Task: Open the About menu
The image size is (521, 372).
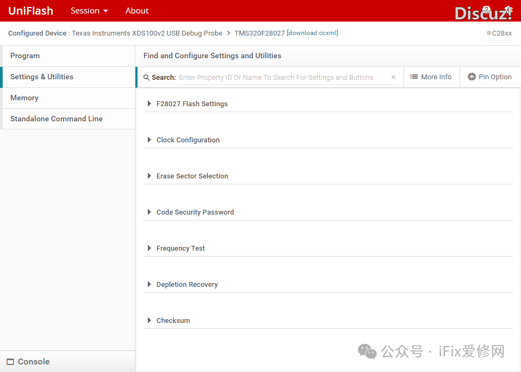Action: click(x=137, y=11)
